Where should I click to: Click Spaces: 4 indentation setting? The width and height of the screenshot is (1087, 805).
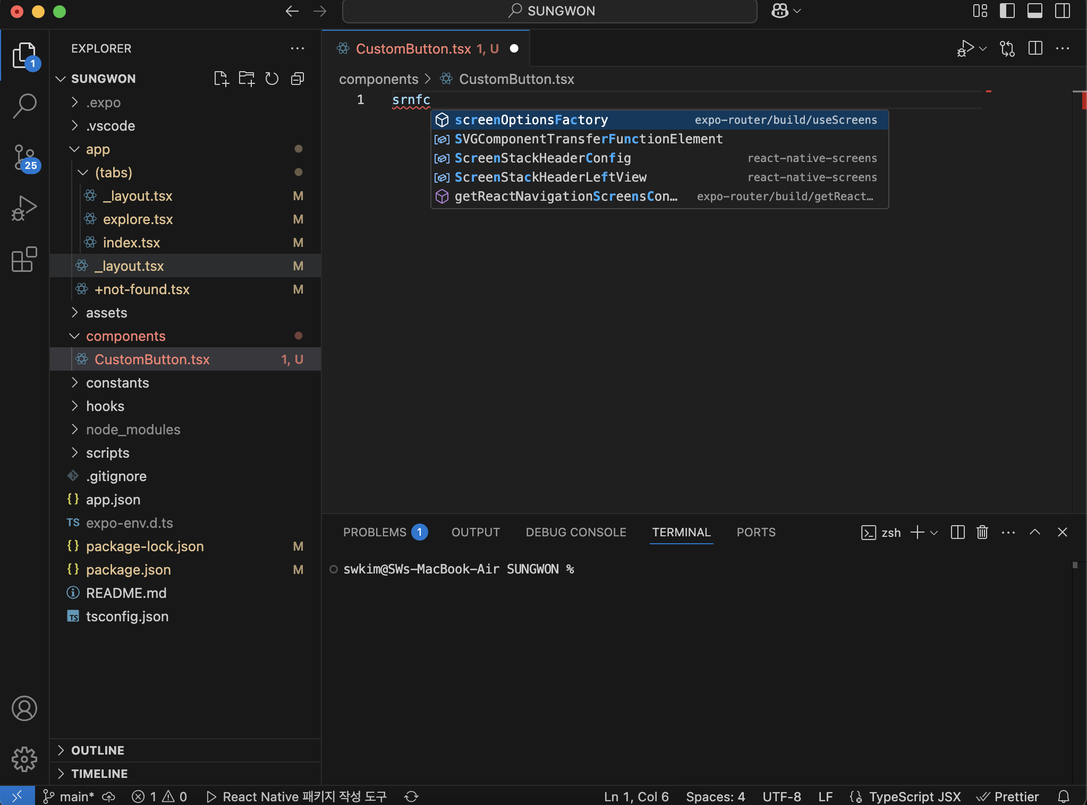click(715, 797)
